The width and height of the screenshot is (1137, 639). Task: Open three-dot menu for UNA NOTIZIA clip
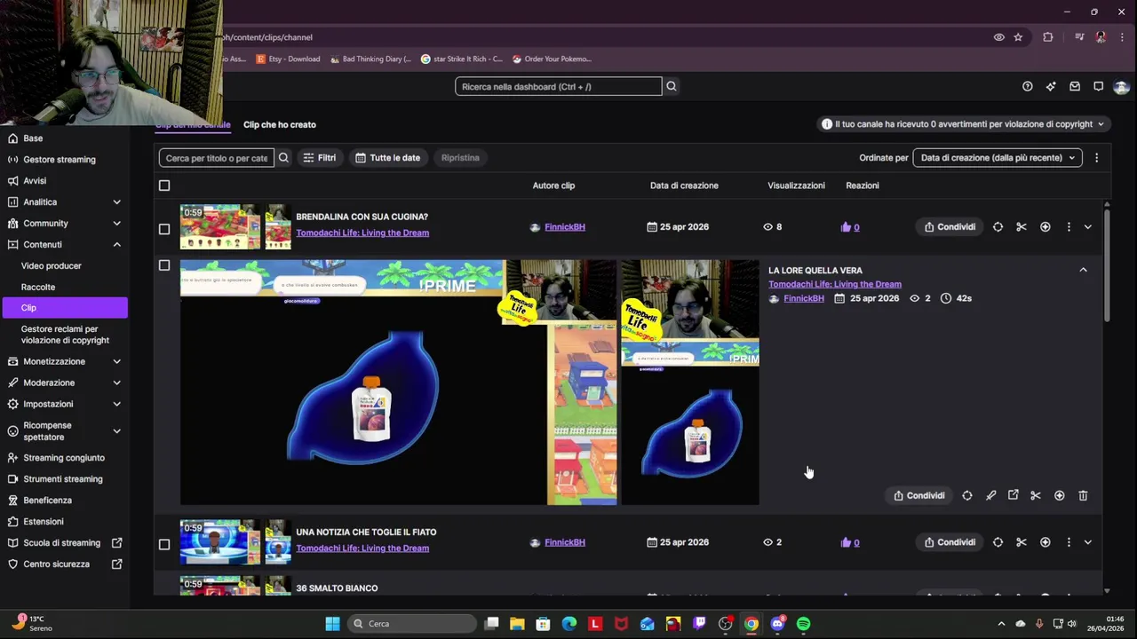(x=1069, y=542)
